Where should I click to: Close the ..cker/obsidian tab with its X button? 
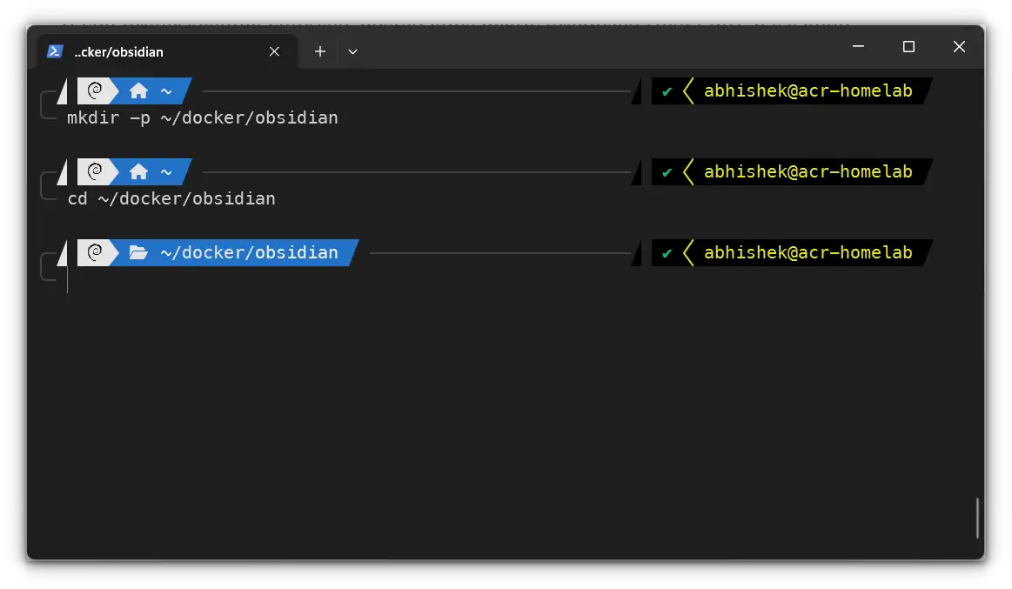coord(274,51)
